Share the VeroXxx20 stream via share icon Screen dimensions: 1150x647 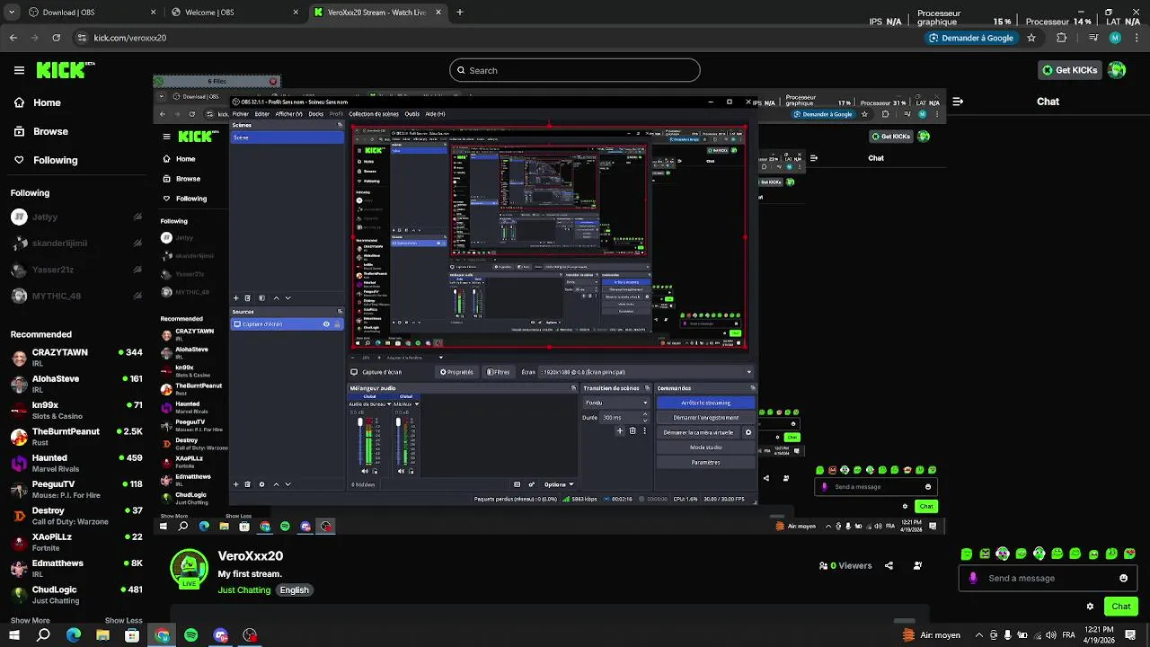[x=889, y=566]
